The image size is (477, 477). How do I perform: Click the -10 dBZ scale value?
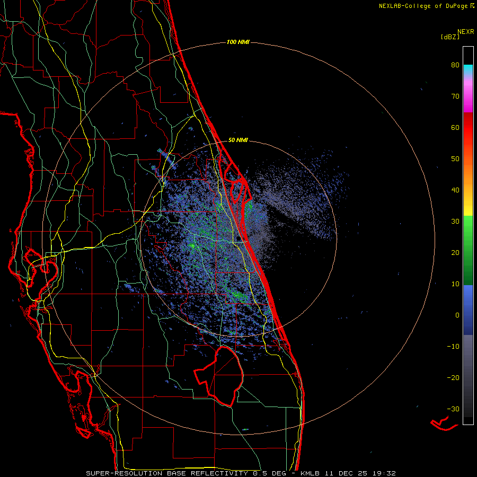coord(453,347)
